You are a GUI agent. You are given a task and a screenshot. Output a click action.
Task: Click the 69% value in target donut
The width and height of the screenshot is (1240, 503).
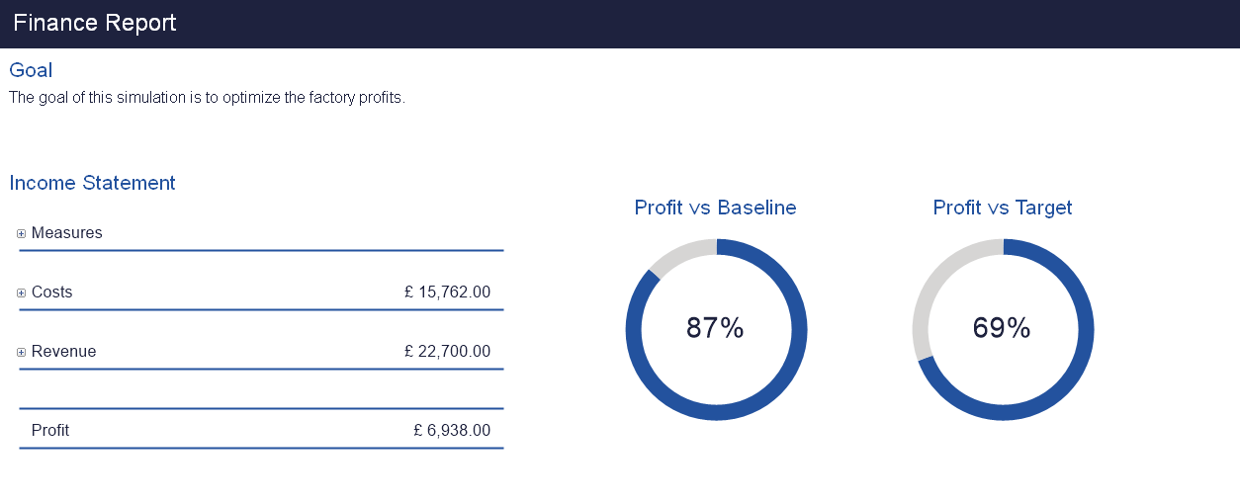[1002, 329]
